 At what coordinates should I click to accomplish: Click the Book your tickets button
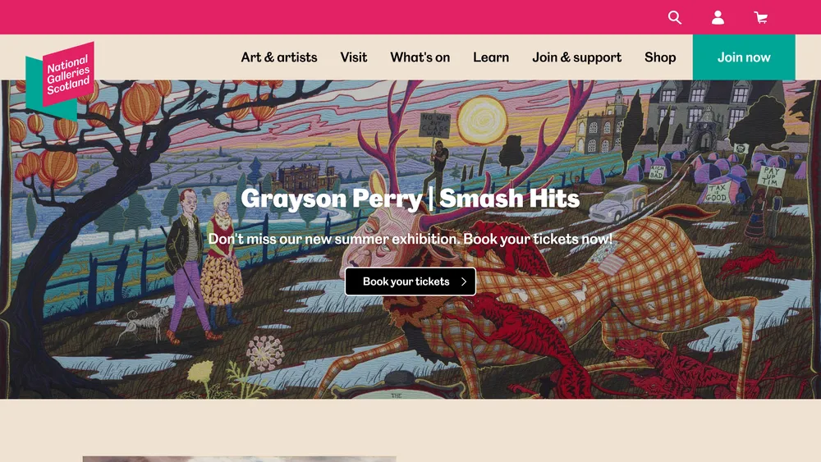point(410,281)
